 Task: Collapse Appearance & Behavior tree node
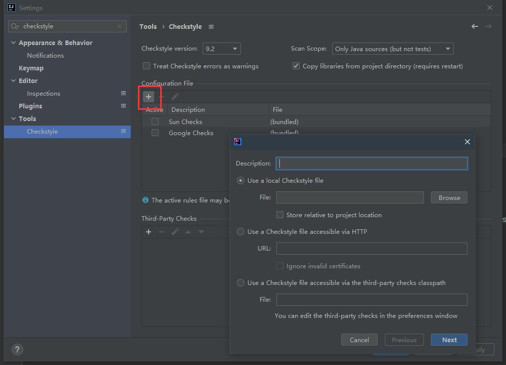13,43
